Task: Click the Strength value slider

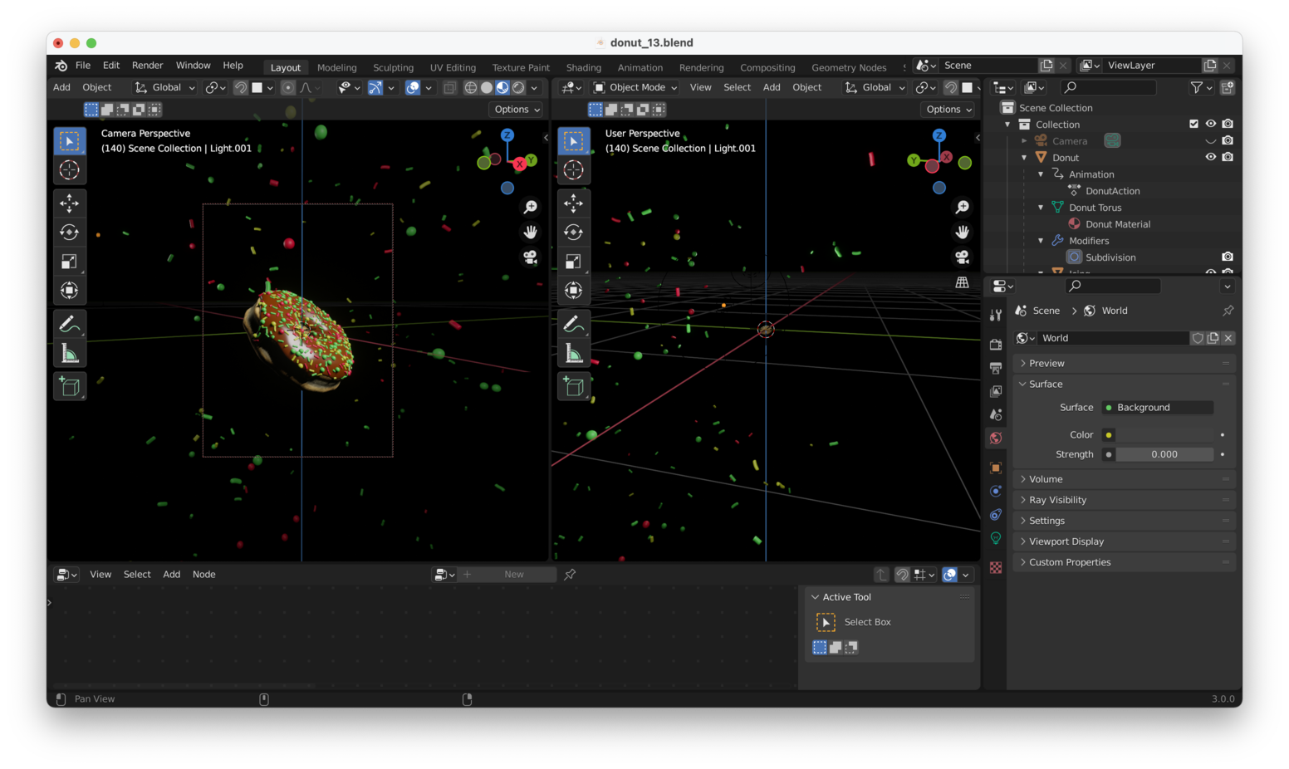Action: (x=1164, y=454)
